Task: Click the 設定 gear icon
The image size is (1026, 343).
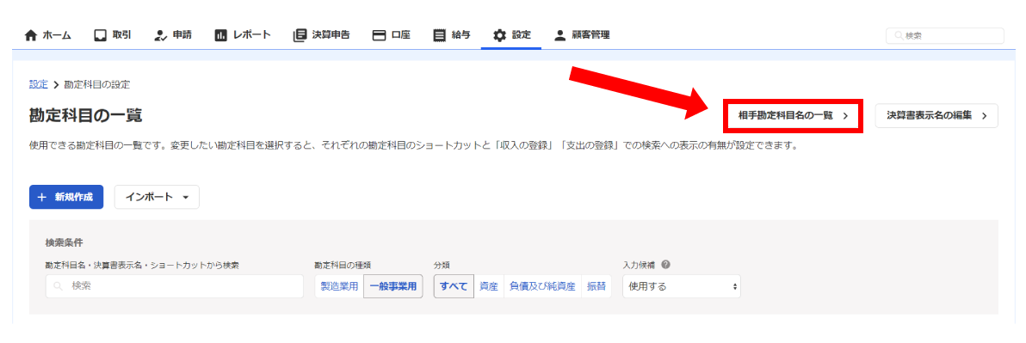Action: click(x=500, y=35)
